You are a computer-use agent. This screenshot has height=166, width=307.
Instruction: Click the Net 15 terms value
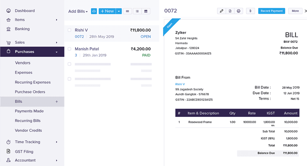point(295,99)
